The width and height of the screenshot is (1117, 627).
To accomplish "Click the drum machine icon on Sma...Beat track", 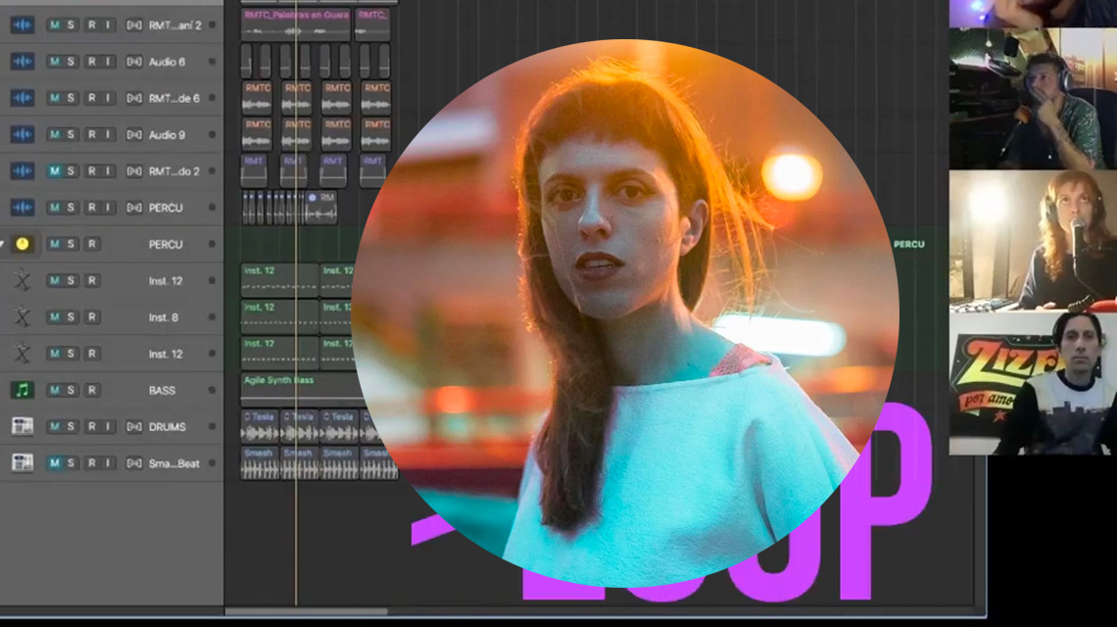I will 23,463.
